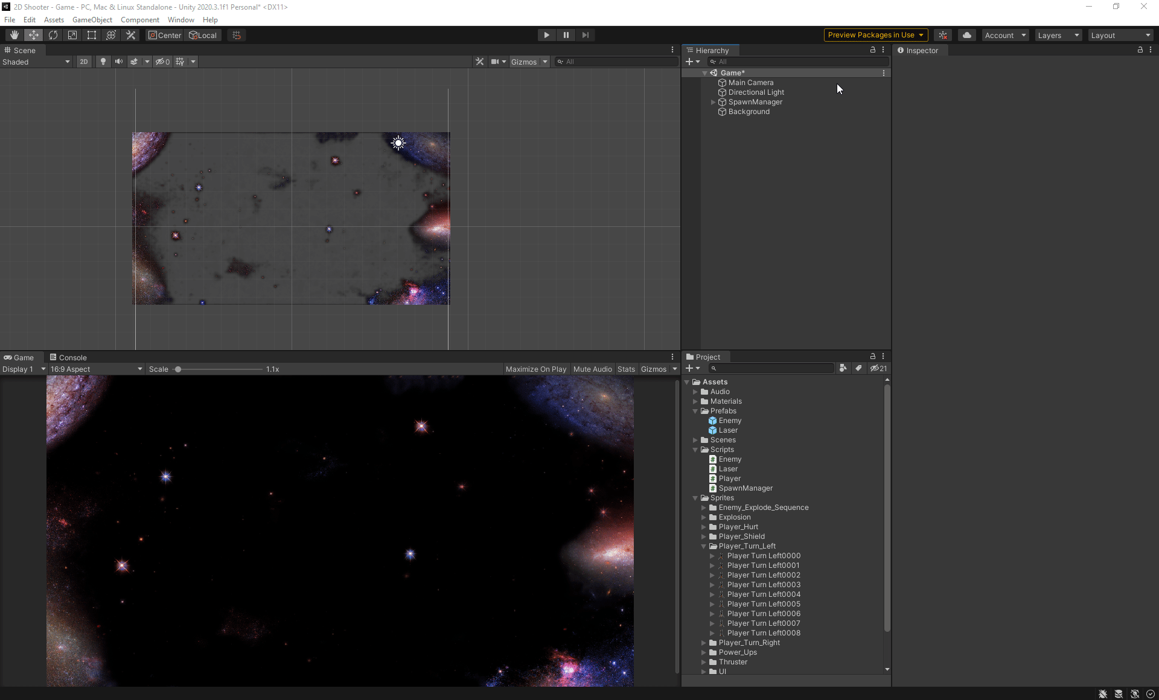Click the Play button
The width and height of the screenshot is (1159, 700).
pyautogui.click(x=546, y=35)
